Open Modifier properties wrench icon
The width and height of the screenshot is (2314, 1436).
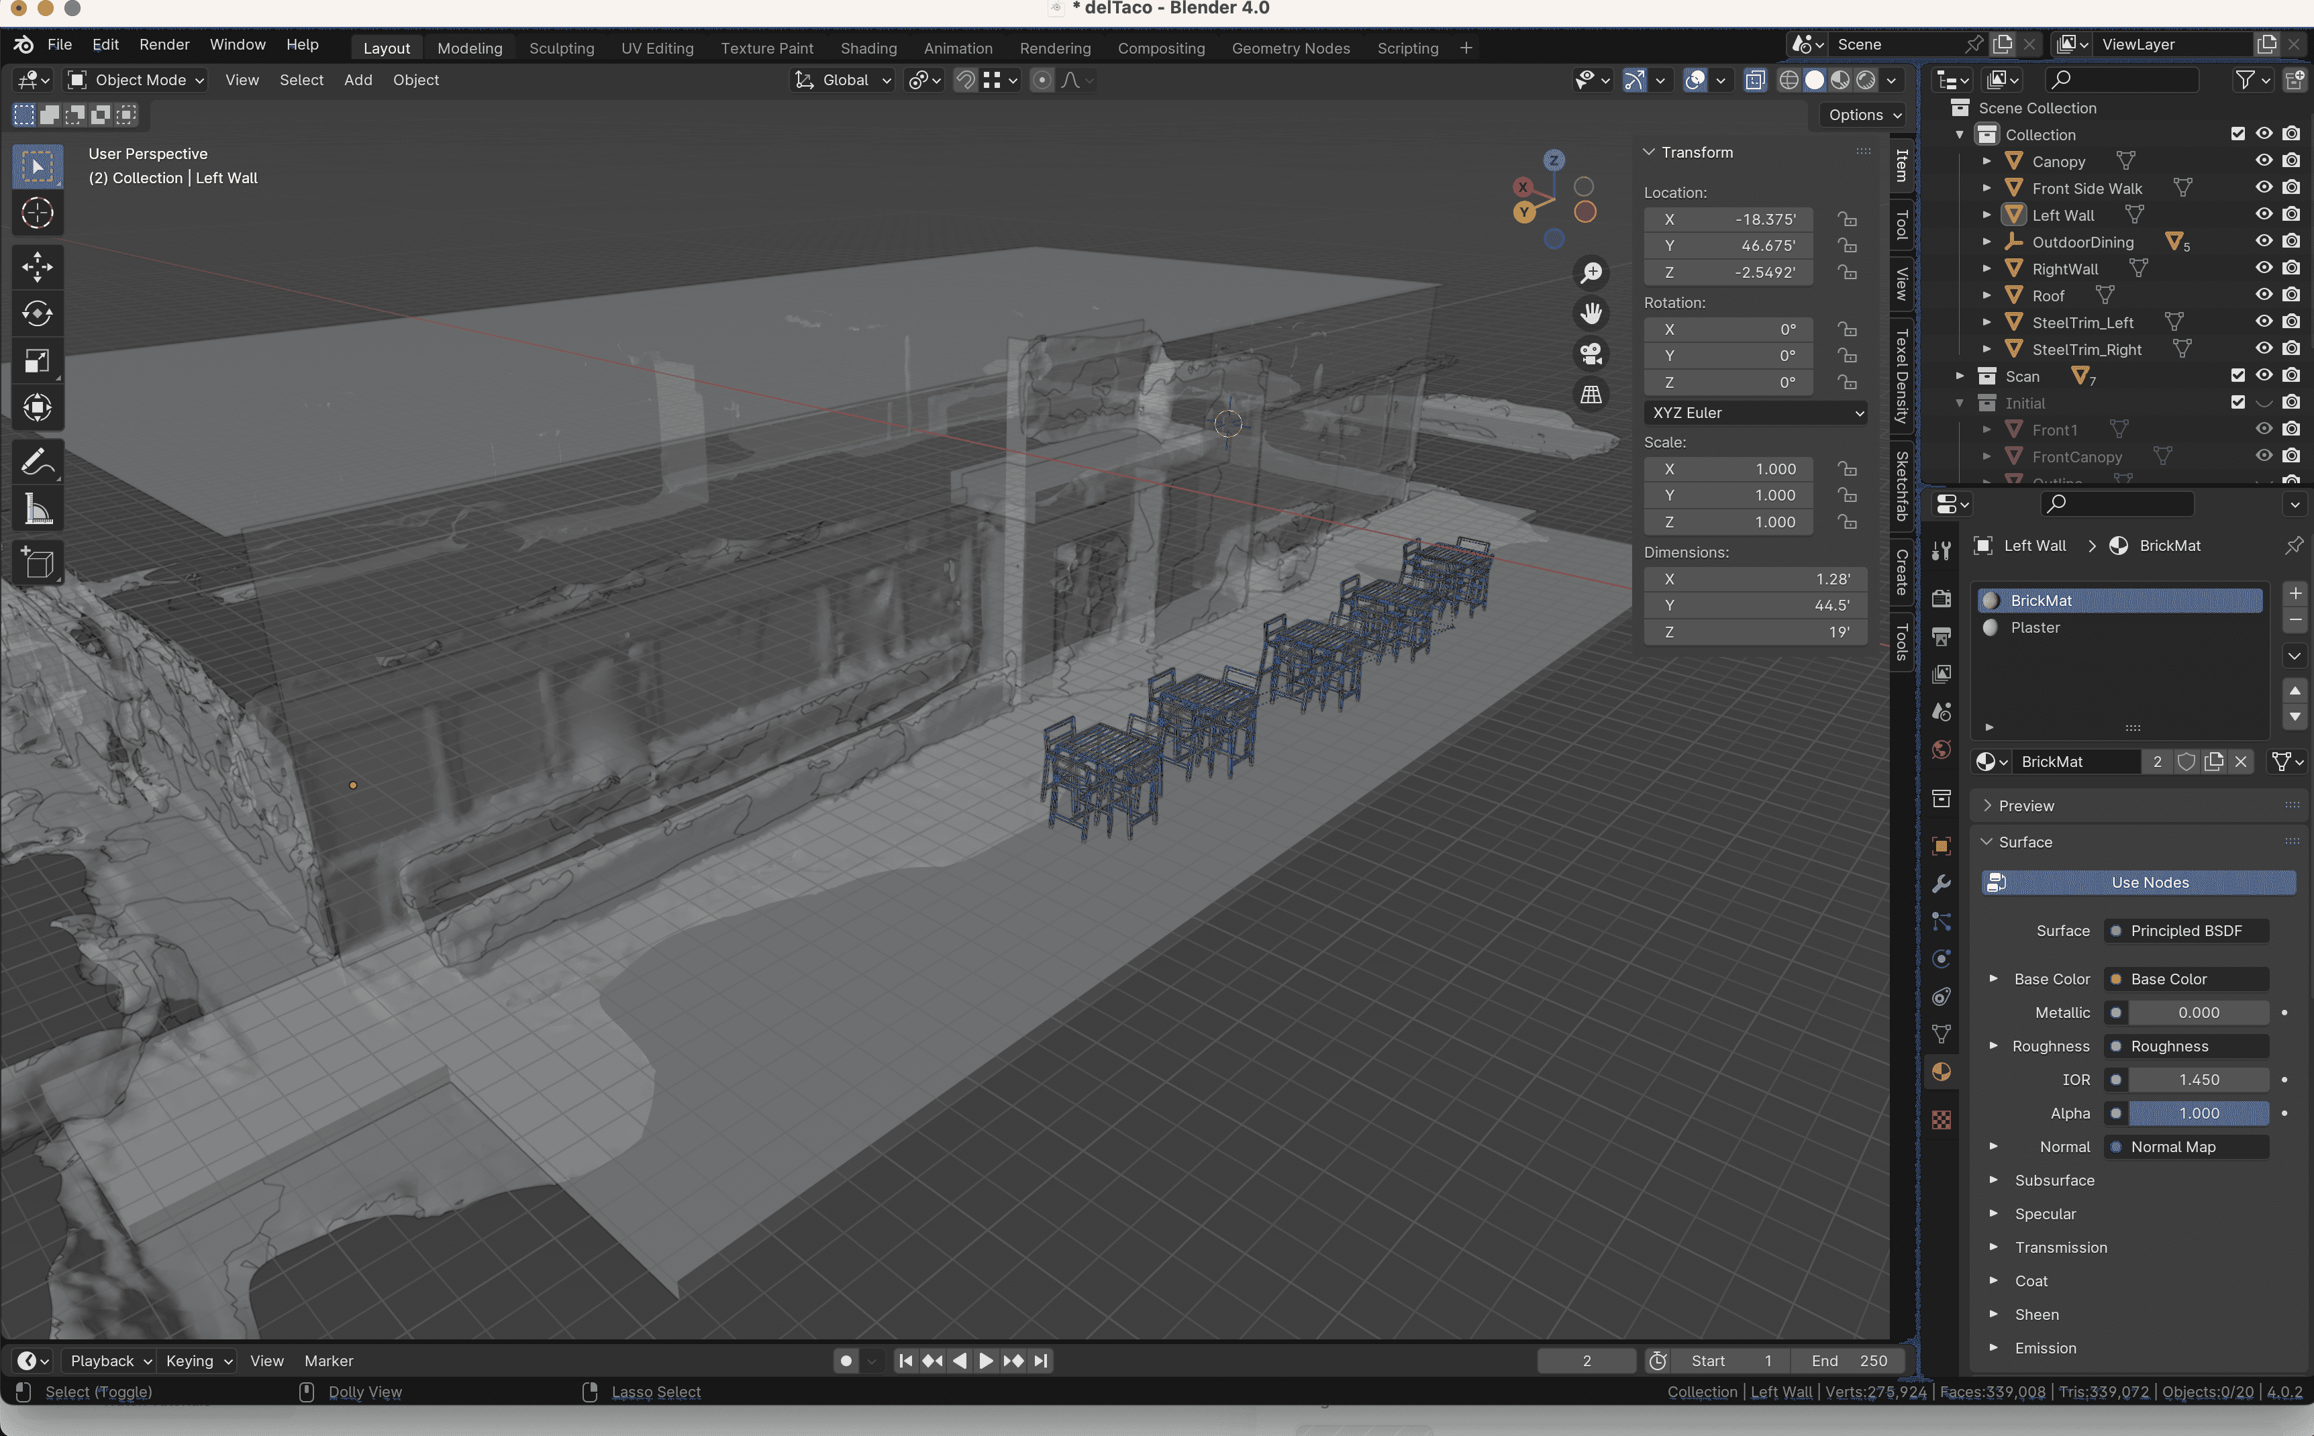tap(1942, 883)
